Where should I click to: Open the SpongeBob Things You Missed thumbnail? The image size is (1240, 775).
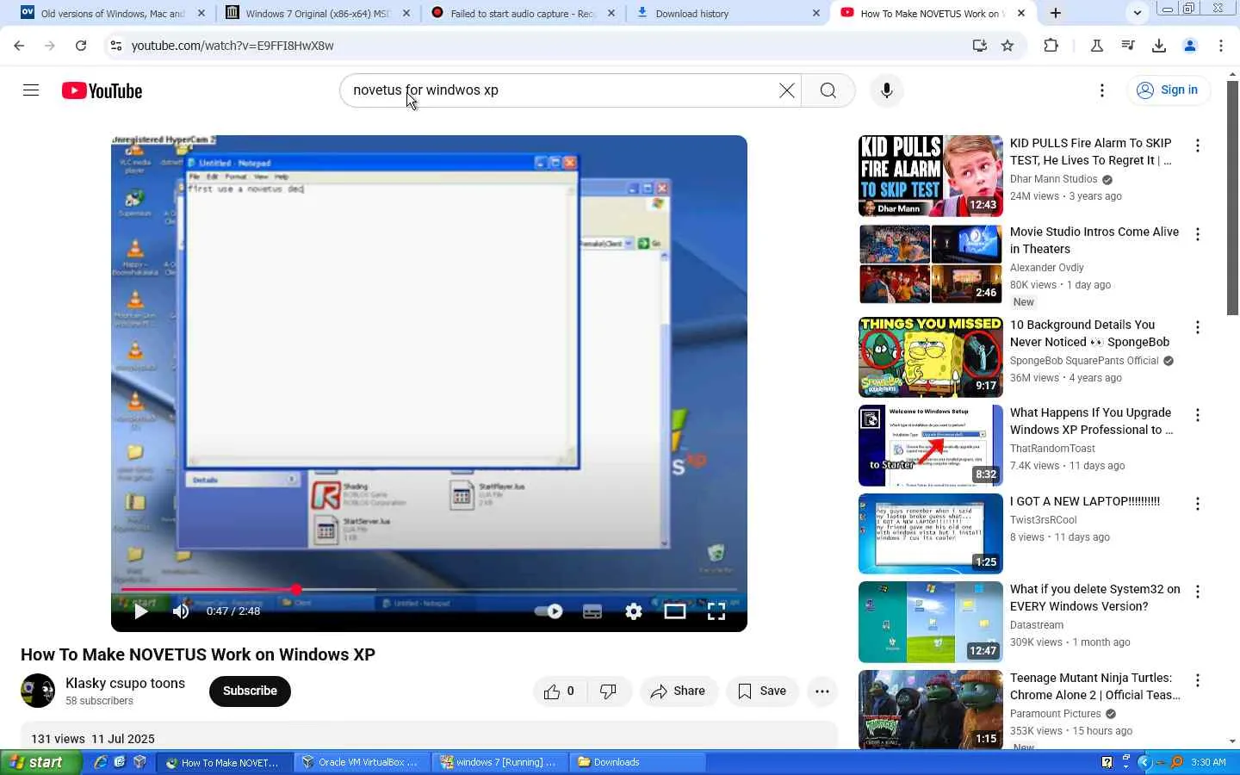click(x=931, y=357)
